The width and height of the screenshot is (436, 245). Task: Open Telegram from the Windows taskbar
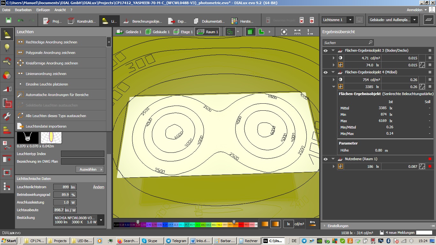pyautogui.click(x=177, y=241)
